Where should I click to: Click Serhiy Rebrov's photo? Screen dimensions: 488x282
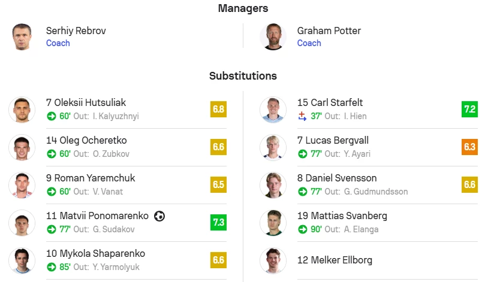[x=22, y=37]
